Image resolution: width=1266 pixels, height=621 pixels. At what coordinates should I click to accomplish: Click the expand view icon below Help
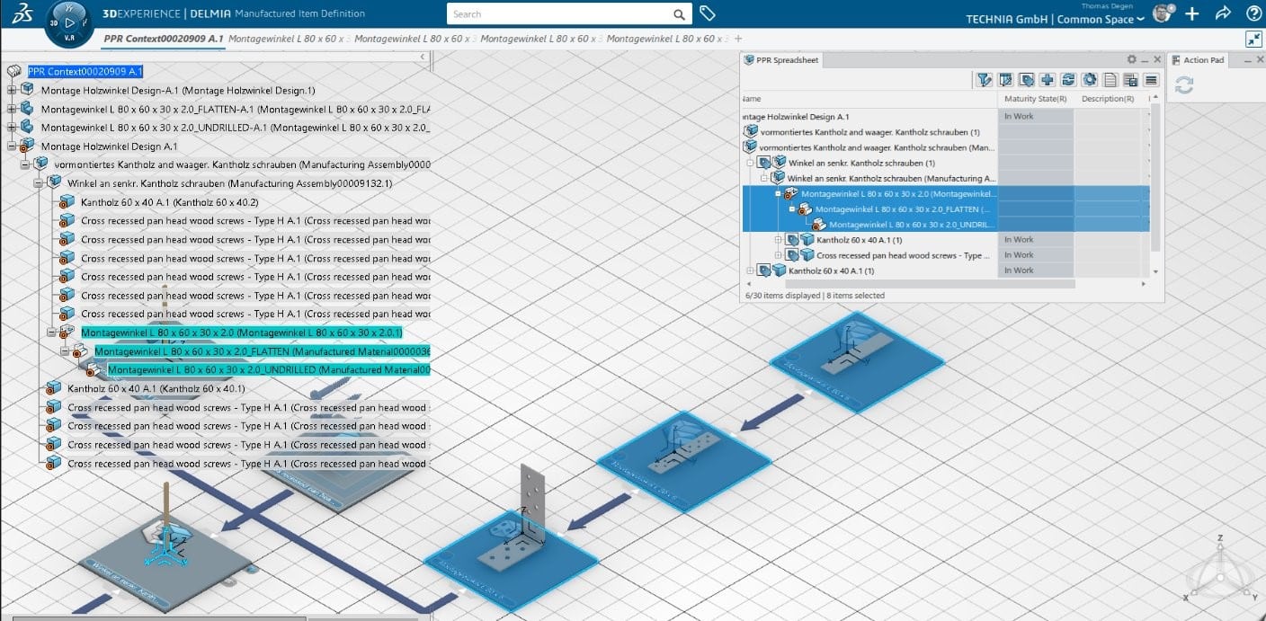click(x=1253, y=39)
